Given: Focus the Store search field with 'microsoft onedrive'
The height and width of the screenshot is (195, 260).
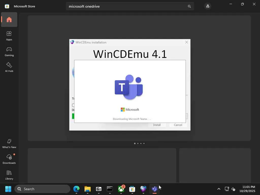Looking at the screenshot, I should pos(130,6).
